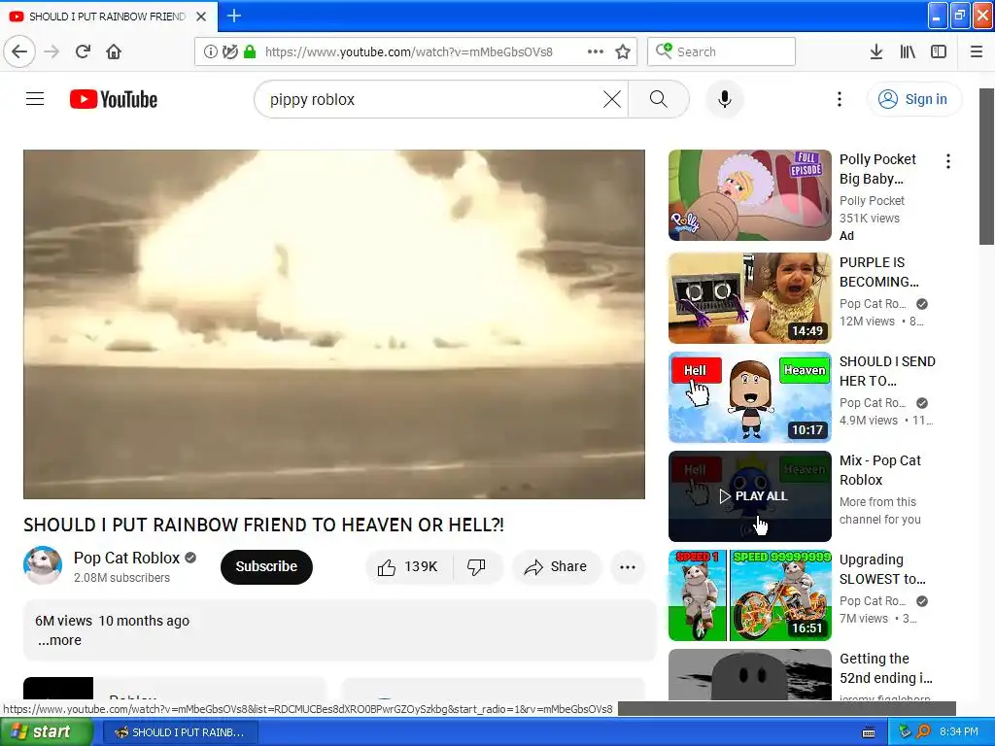This screenshot has width=995, height=746.
Task: Open tracking protection shield icon
Action: click(230, 51)
